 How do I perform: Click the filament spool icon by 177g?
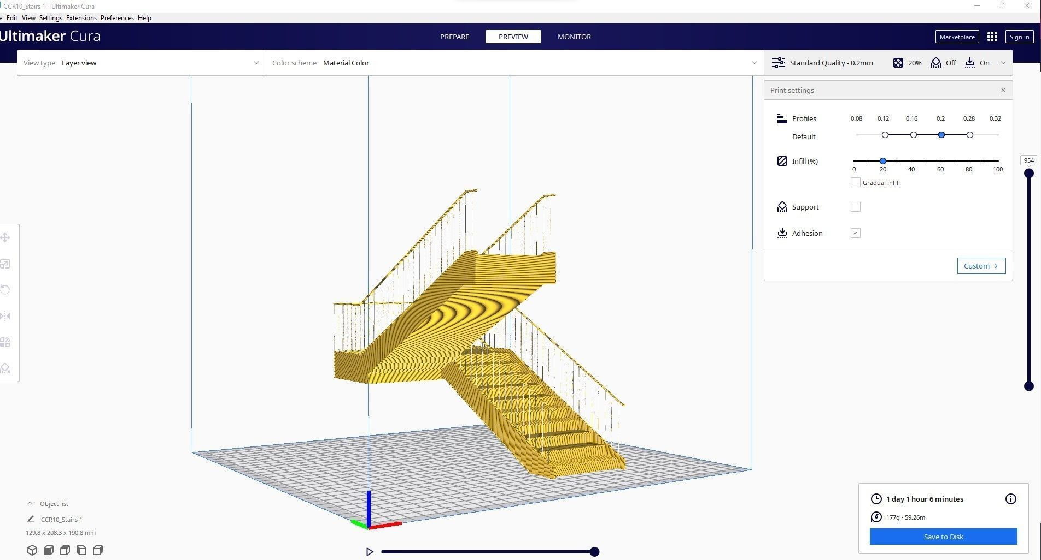tap(876, 517)
